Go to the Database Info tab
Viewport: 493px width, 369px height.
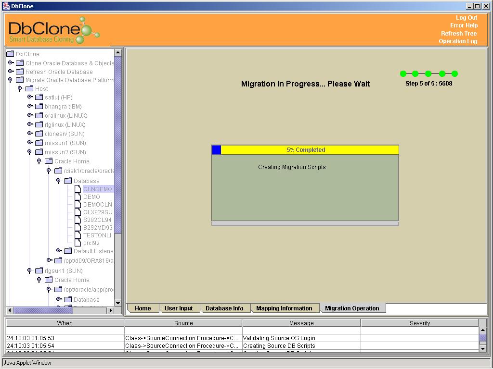[224, 308]
